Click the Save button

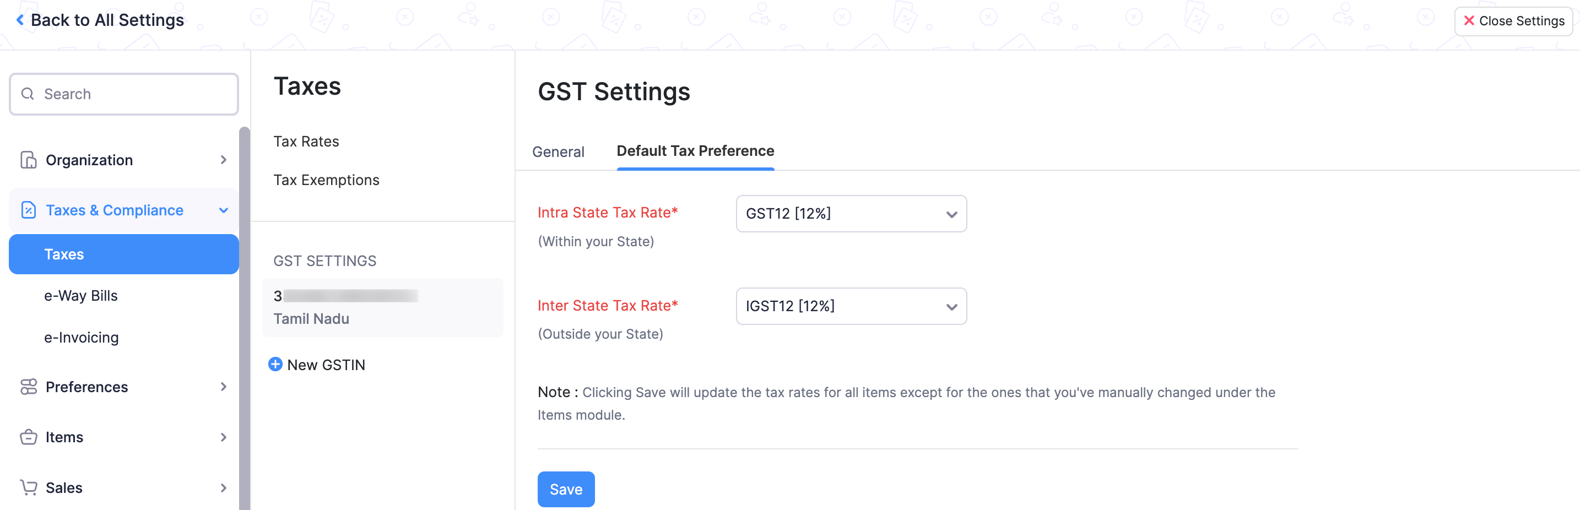(566, 489)
